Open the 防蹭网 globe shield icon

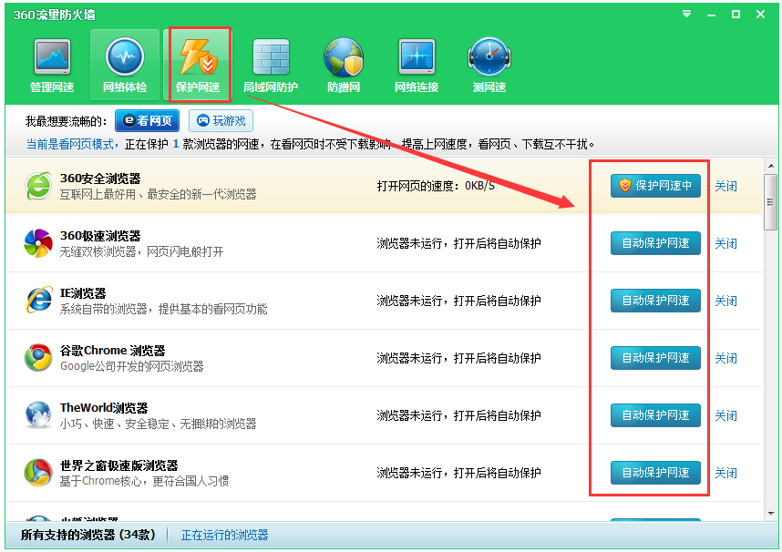click(344, 66)
